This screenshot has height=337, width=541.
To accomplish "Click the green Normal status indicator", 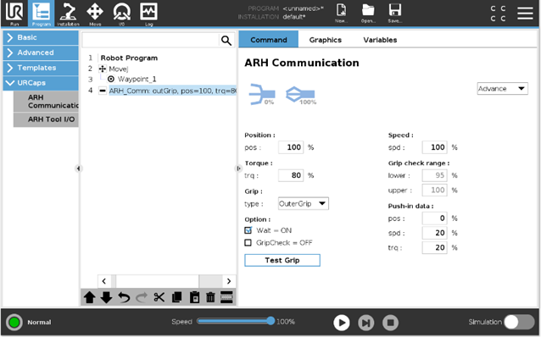I will tap(14, 323).
